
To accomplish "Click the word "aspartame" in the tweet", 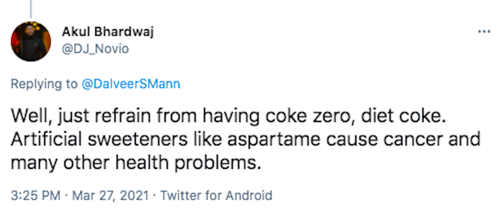I will [x=273, y=139].
